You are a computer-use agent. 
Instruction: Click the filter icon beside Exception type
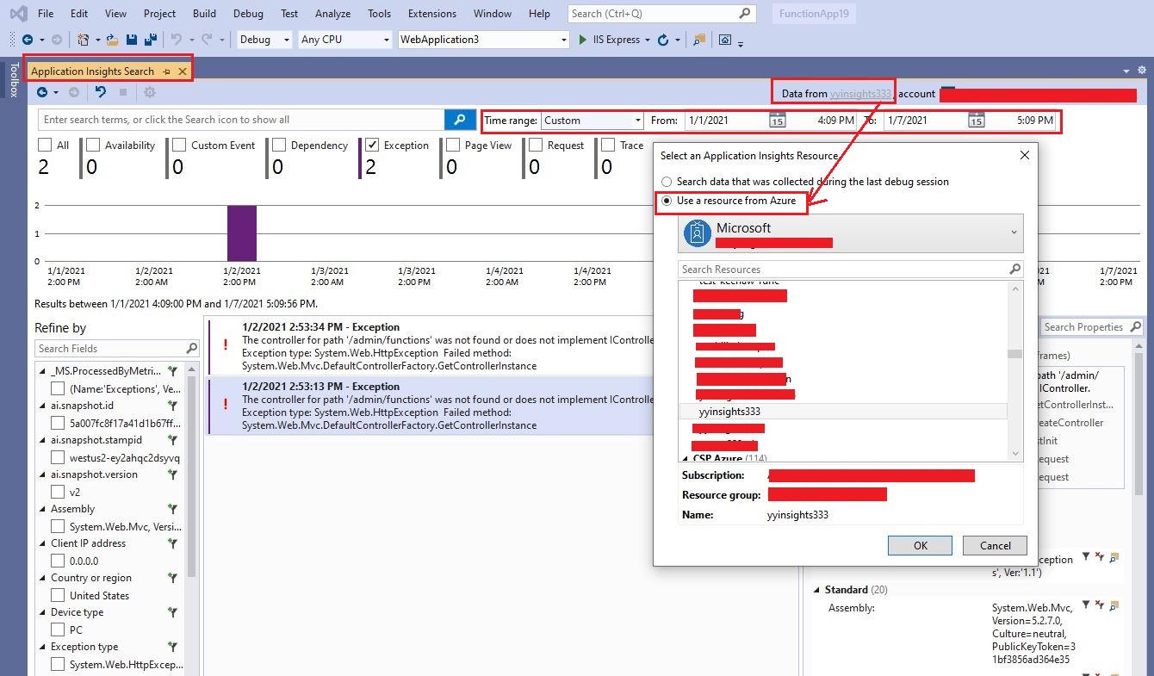(172, 647)
